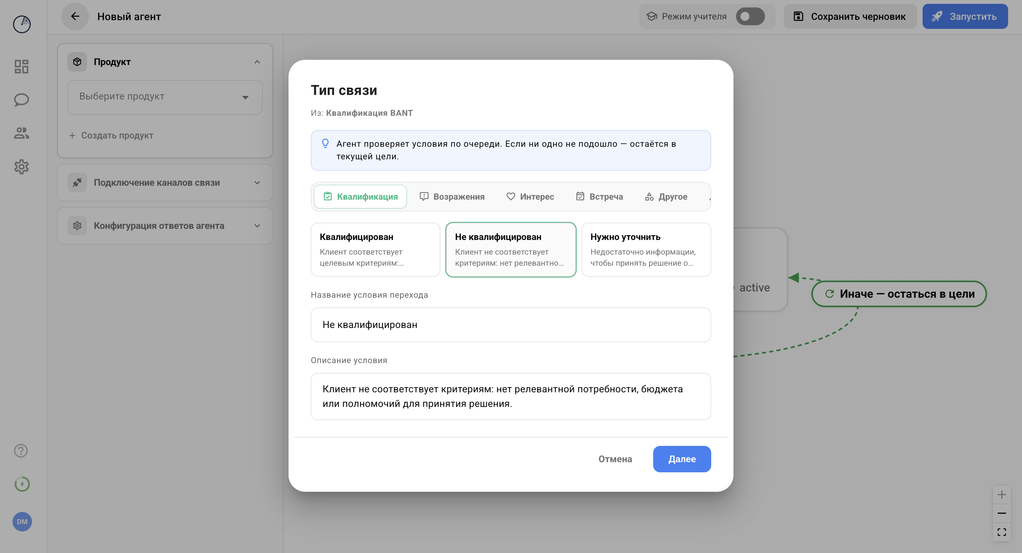The width and height of the screenshot is (1022, 553).
Task: Switch to the Возражения tab
Action: pyautogui.click(x=452, y=197)
